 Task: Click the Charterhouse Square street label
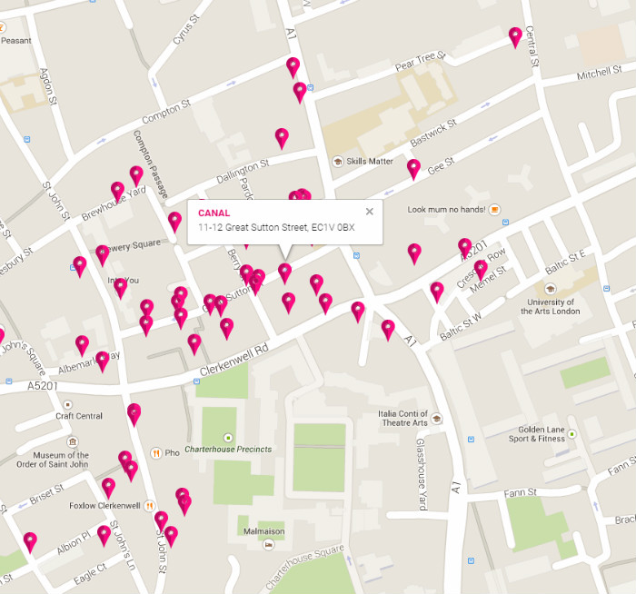(304, 567)
